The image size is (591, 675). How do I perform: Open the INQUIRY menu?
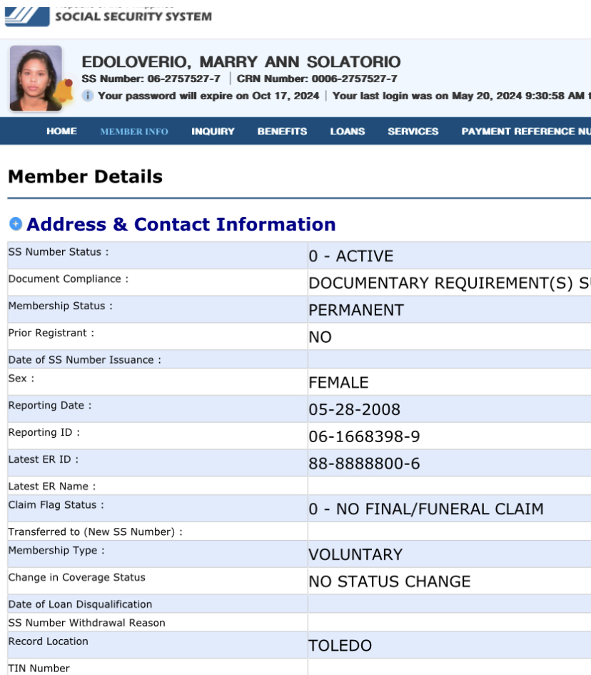213,131
